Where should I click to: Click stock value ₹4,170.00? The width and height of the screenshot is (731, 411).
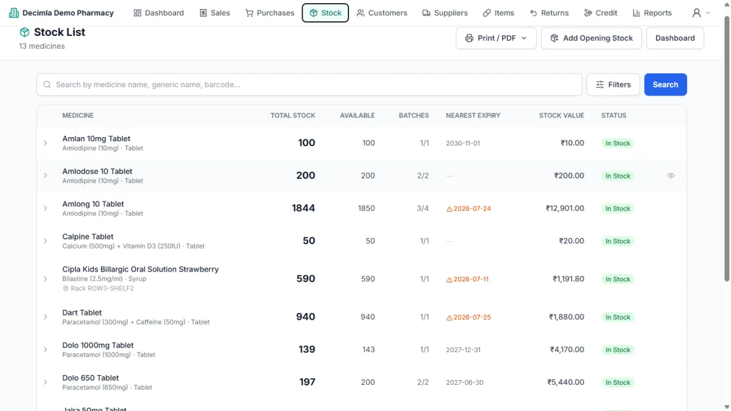pos(567,350)
